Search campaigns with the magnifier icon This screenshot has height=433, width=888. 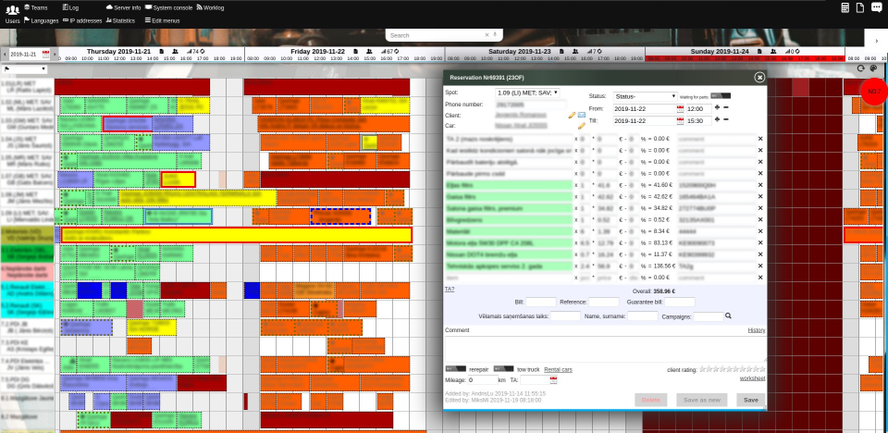click(x=728, y=316)
